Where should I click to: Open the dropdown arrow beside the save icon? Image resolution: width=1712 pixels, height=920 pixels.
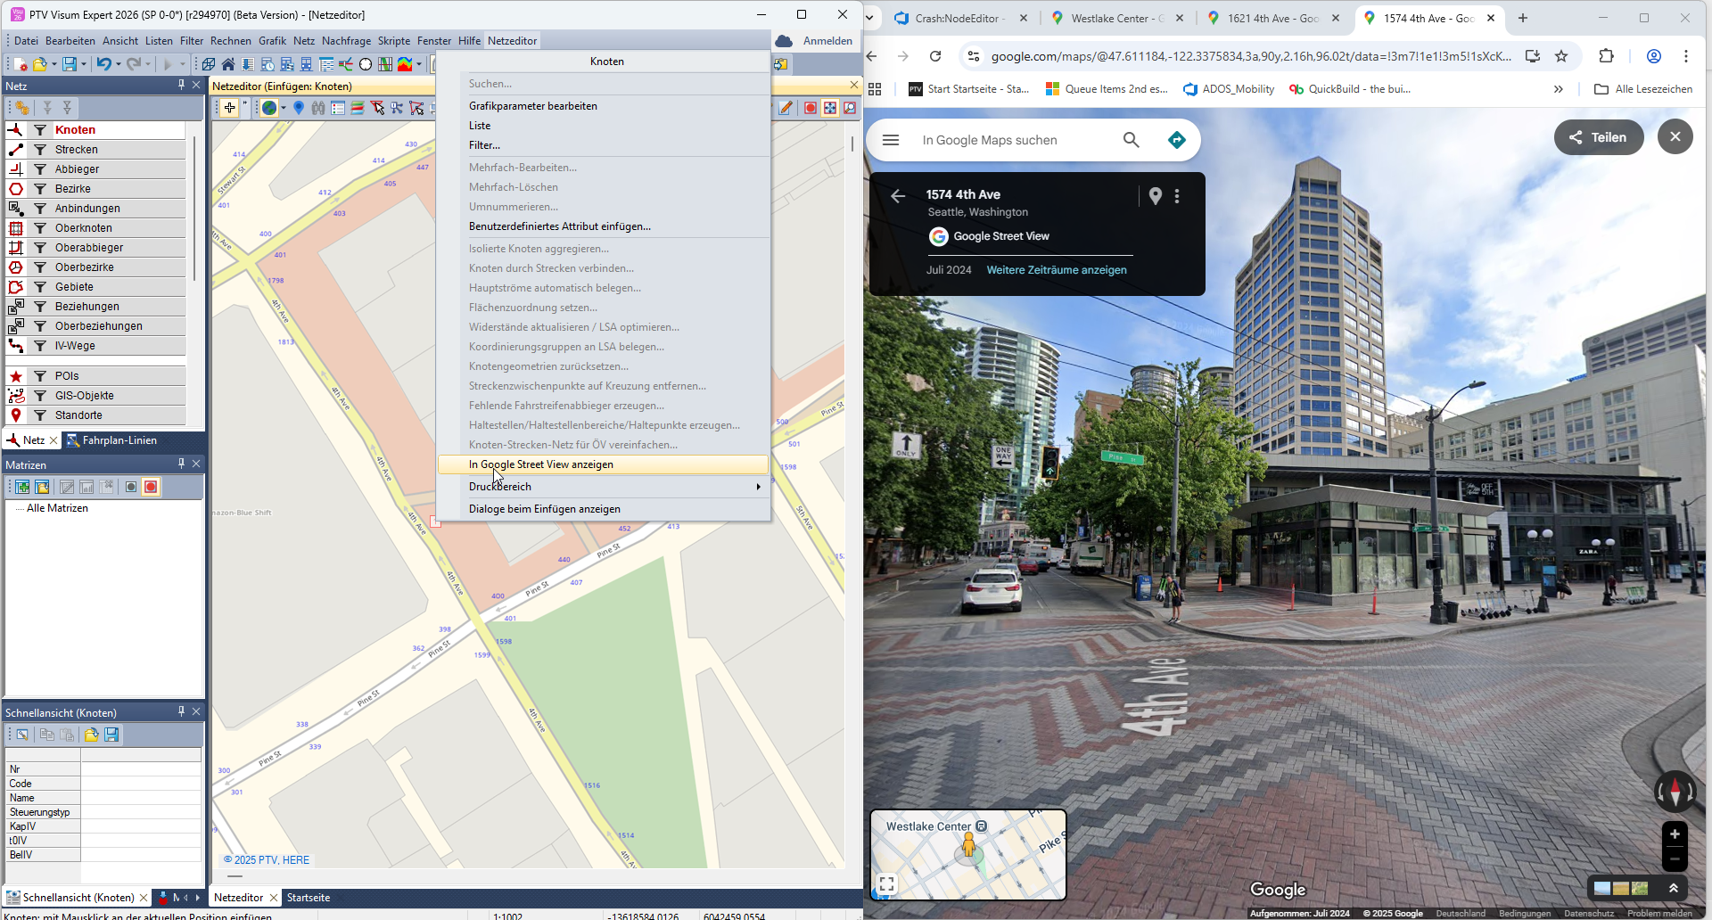pos(84,64)
